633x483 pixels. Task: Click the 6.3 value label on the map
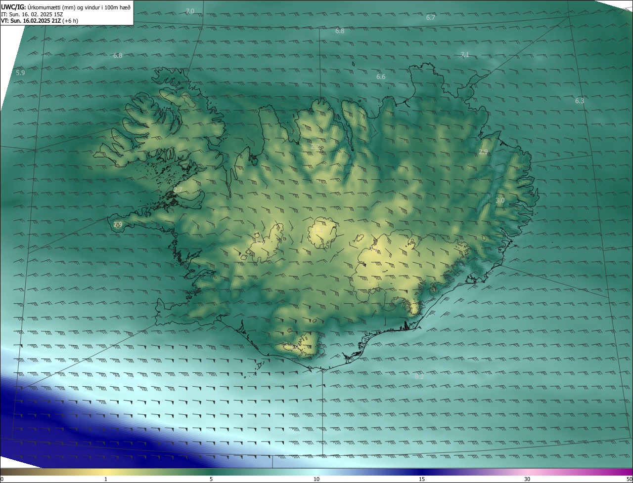pyautogui.click(x=580, y=101)
